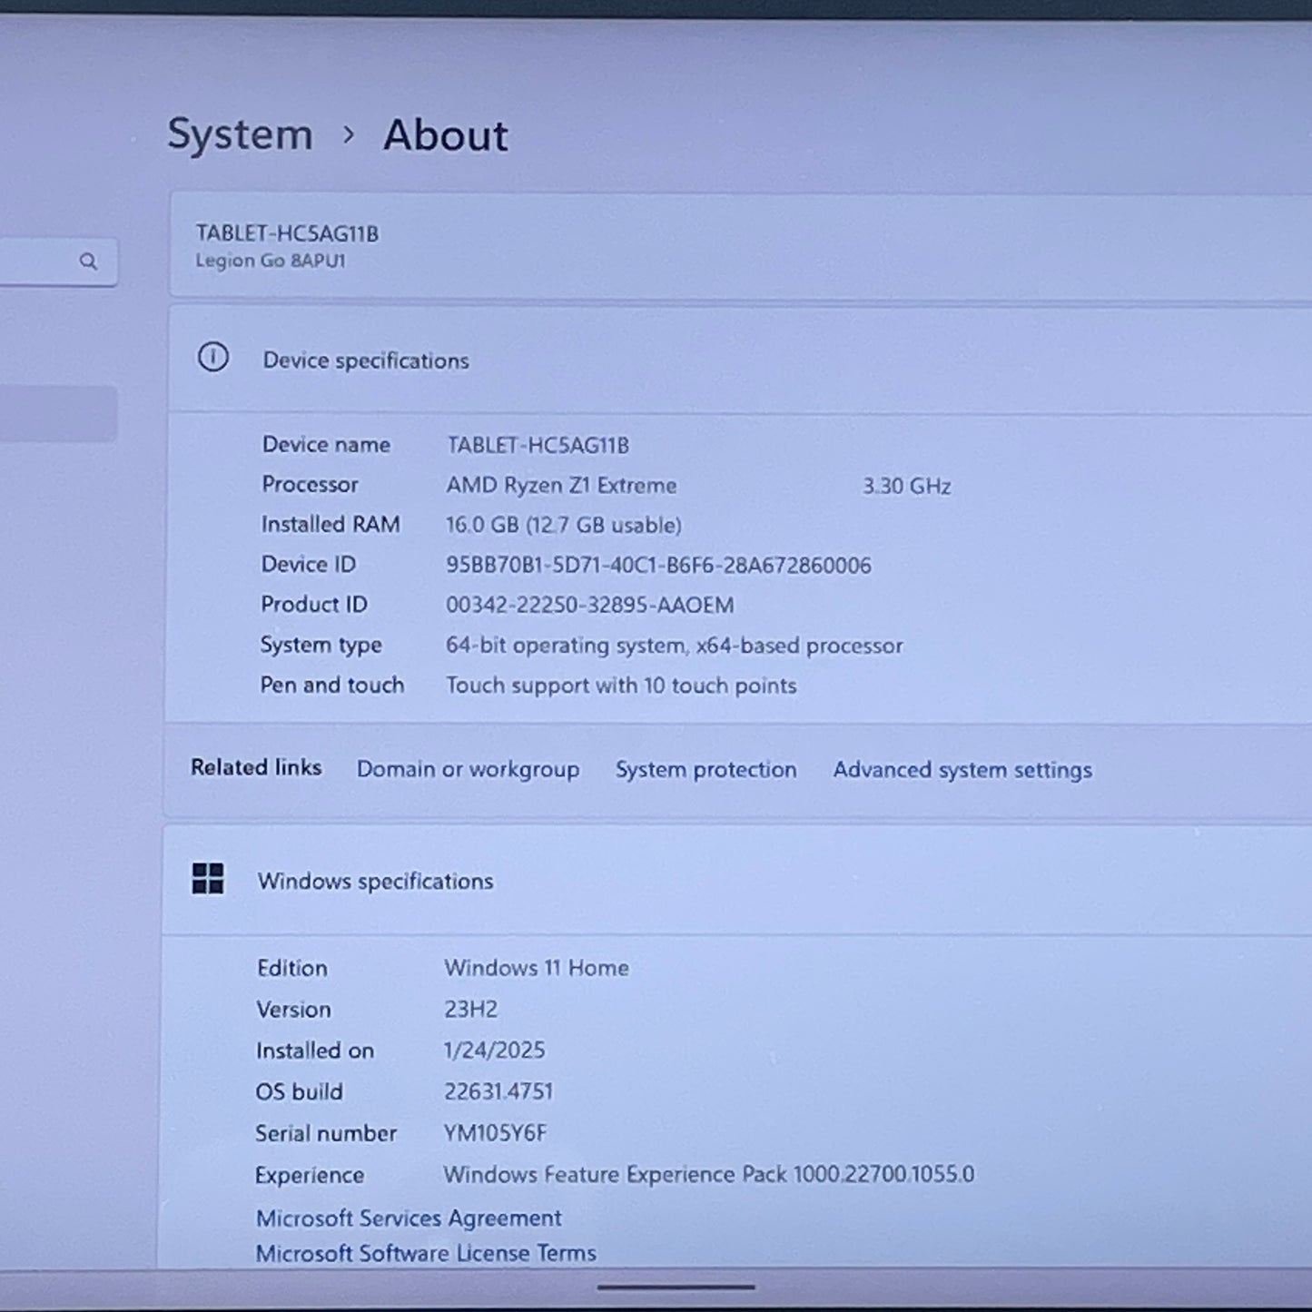This screenshot has width=1312, height=1312.
Task: Click the TABLET-HC5AG11B header device name
Action: (x=287, y=233)
